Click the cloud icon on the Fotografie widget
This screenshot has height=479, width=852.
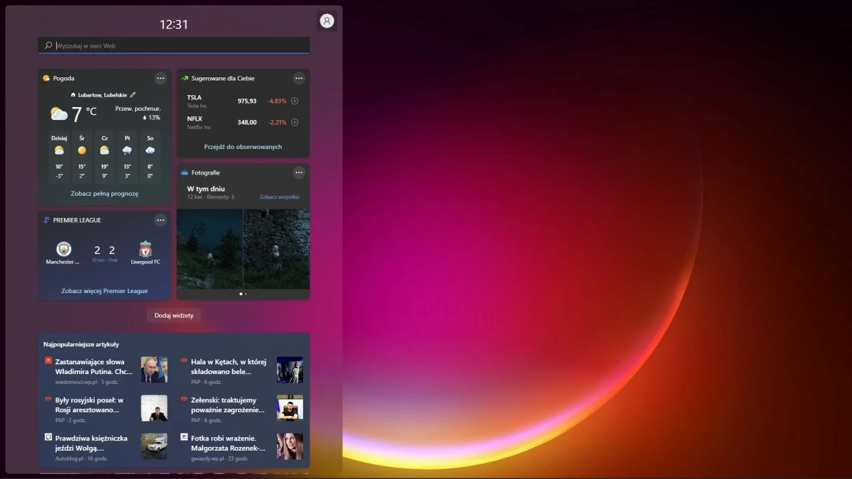(x=183, y=172)
